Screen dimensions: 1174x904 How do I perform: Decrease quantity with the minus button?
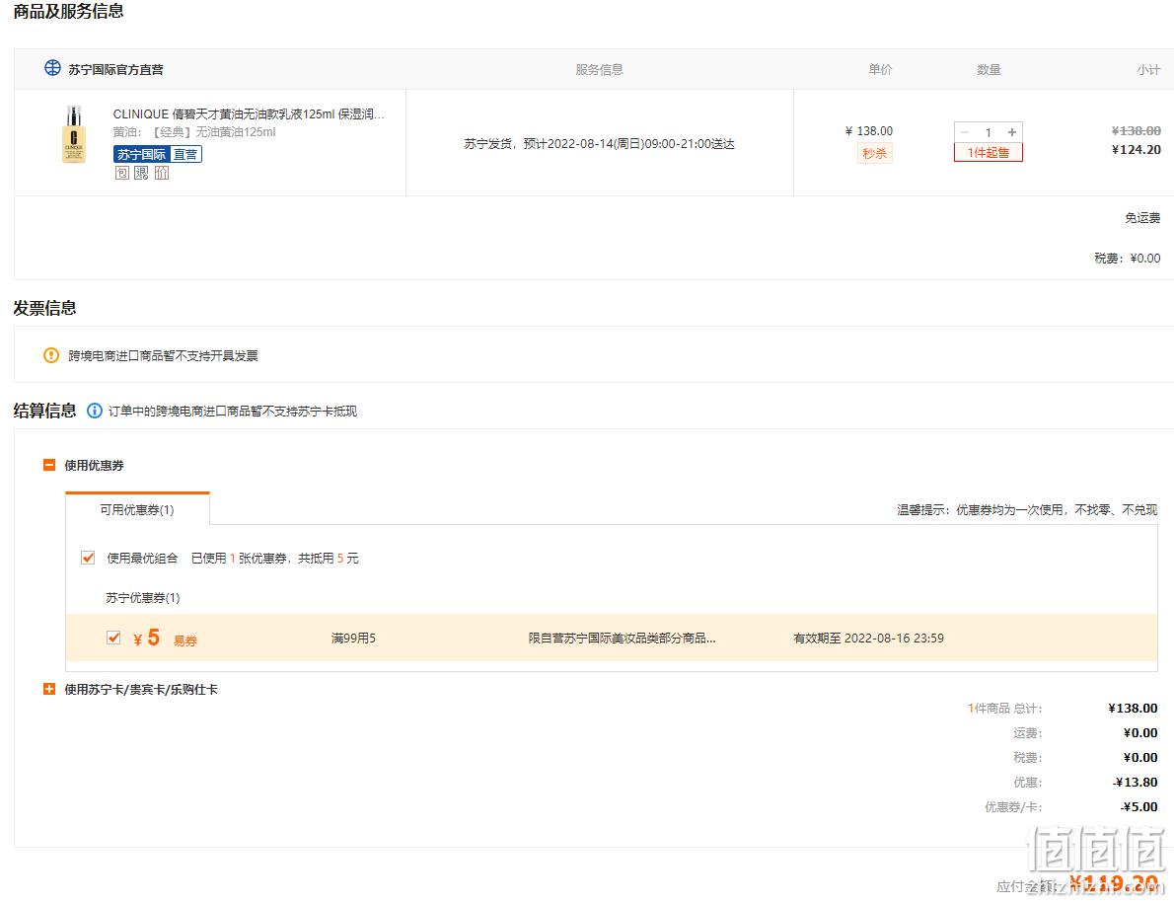(x=965, y=132)
